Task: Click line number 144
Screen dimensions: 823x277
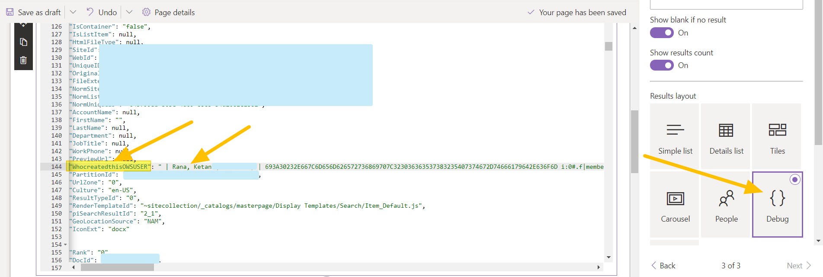Action: click(57, 167)
